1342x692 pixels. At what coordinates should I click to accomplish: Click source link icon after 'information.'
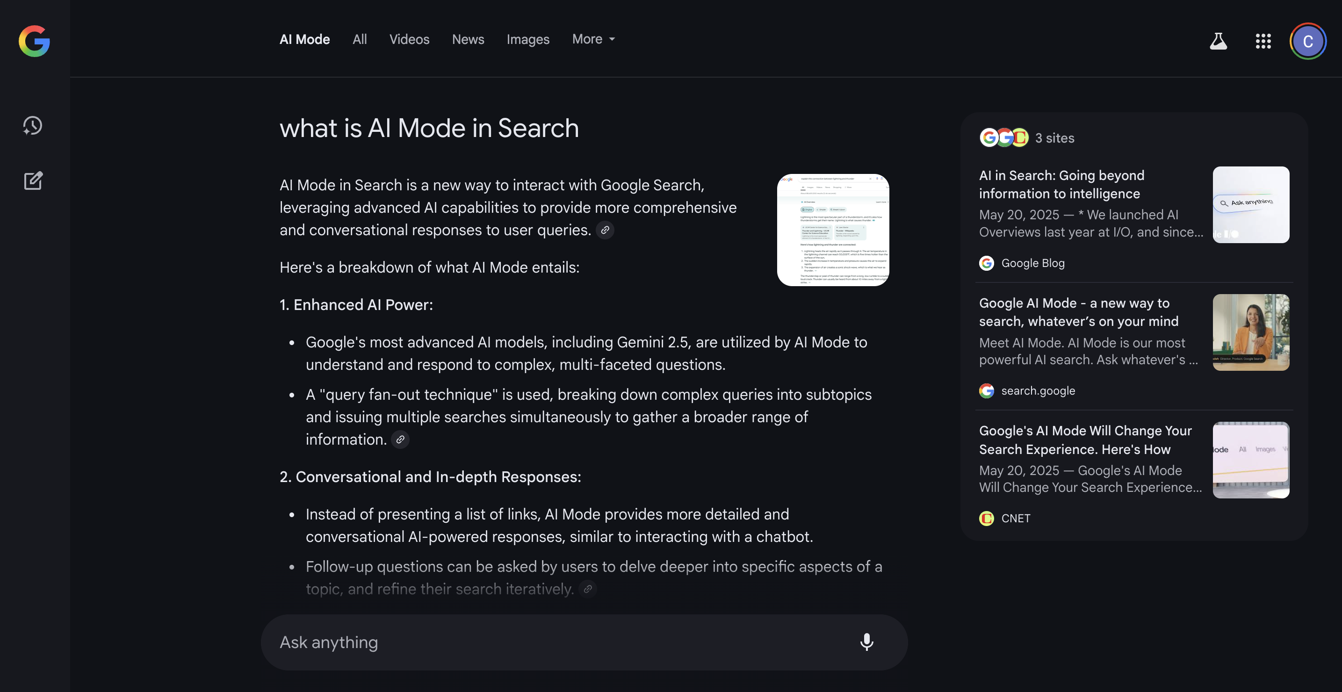pyautogui.click(x=400, y=439)
